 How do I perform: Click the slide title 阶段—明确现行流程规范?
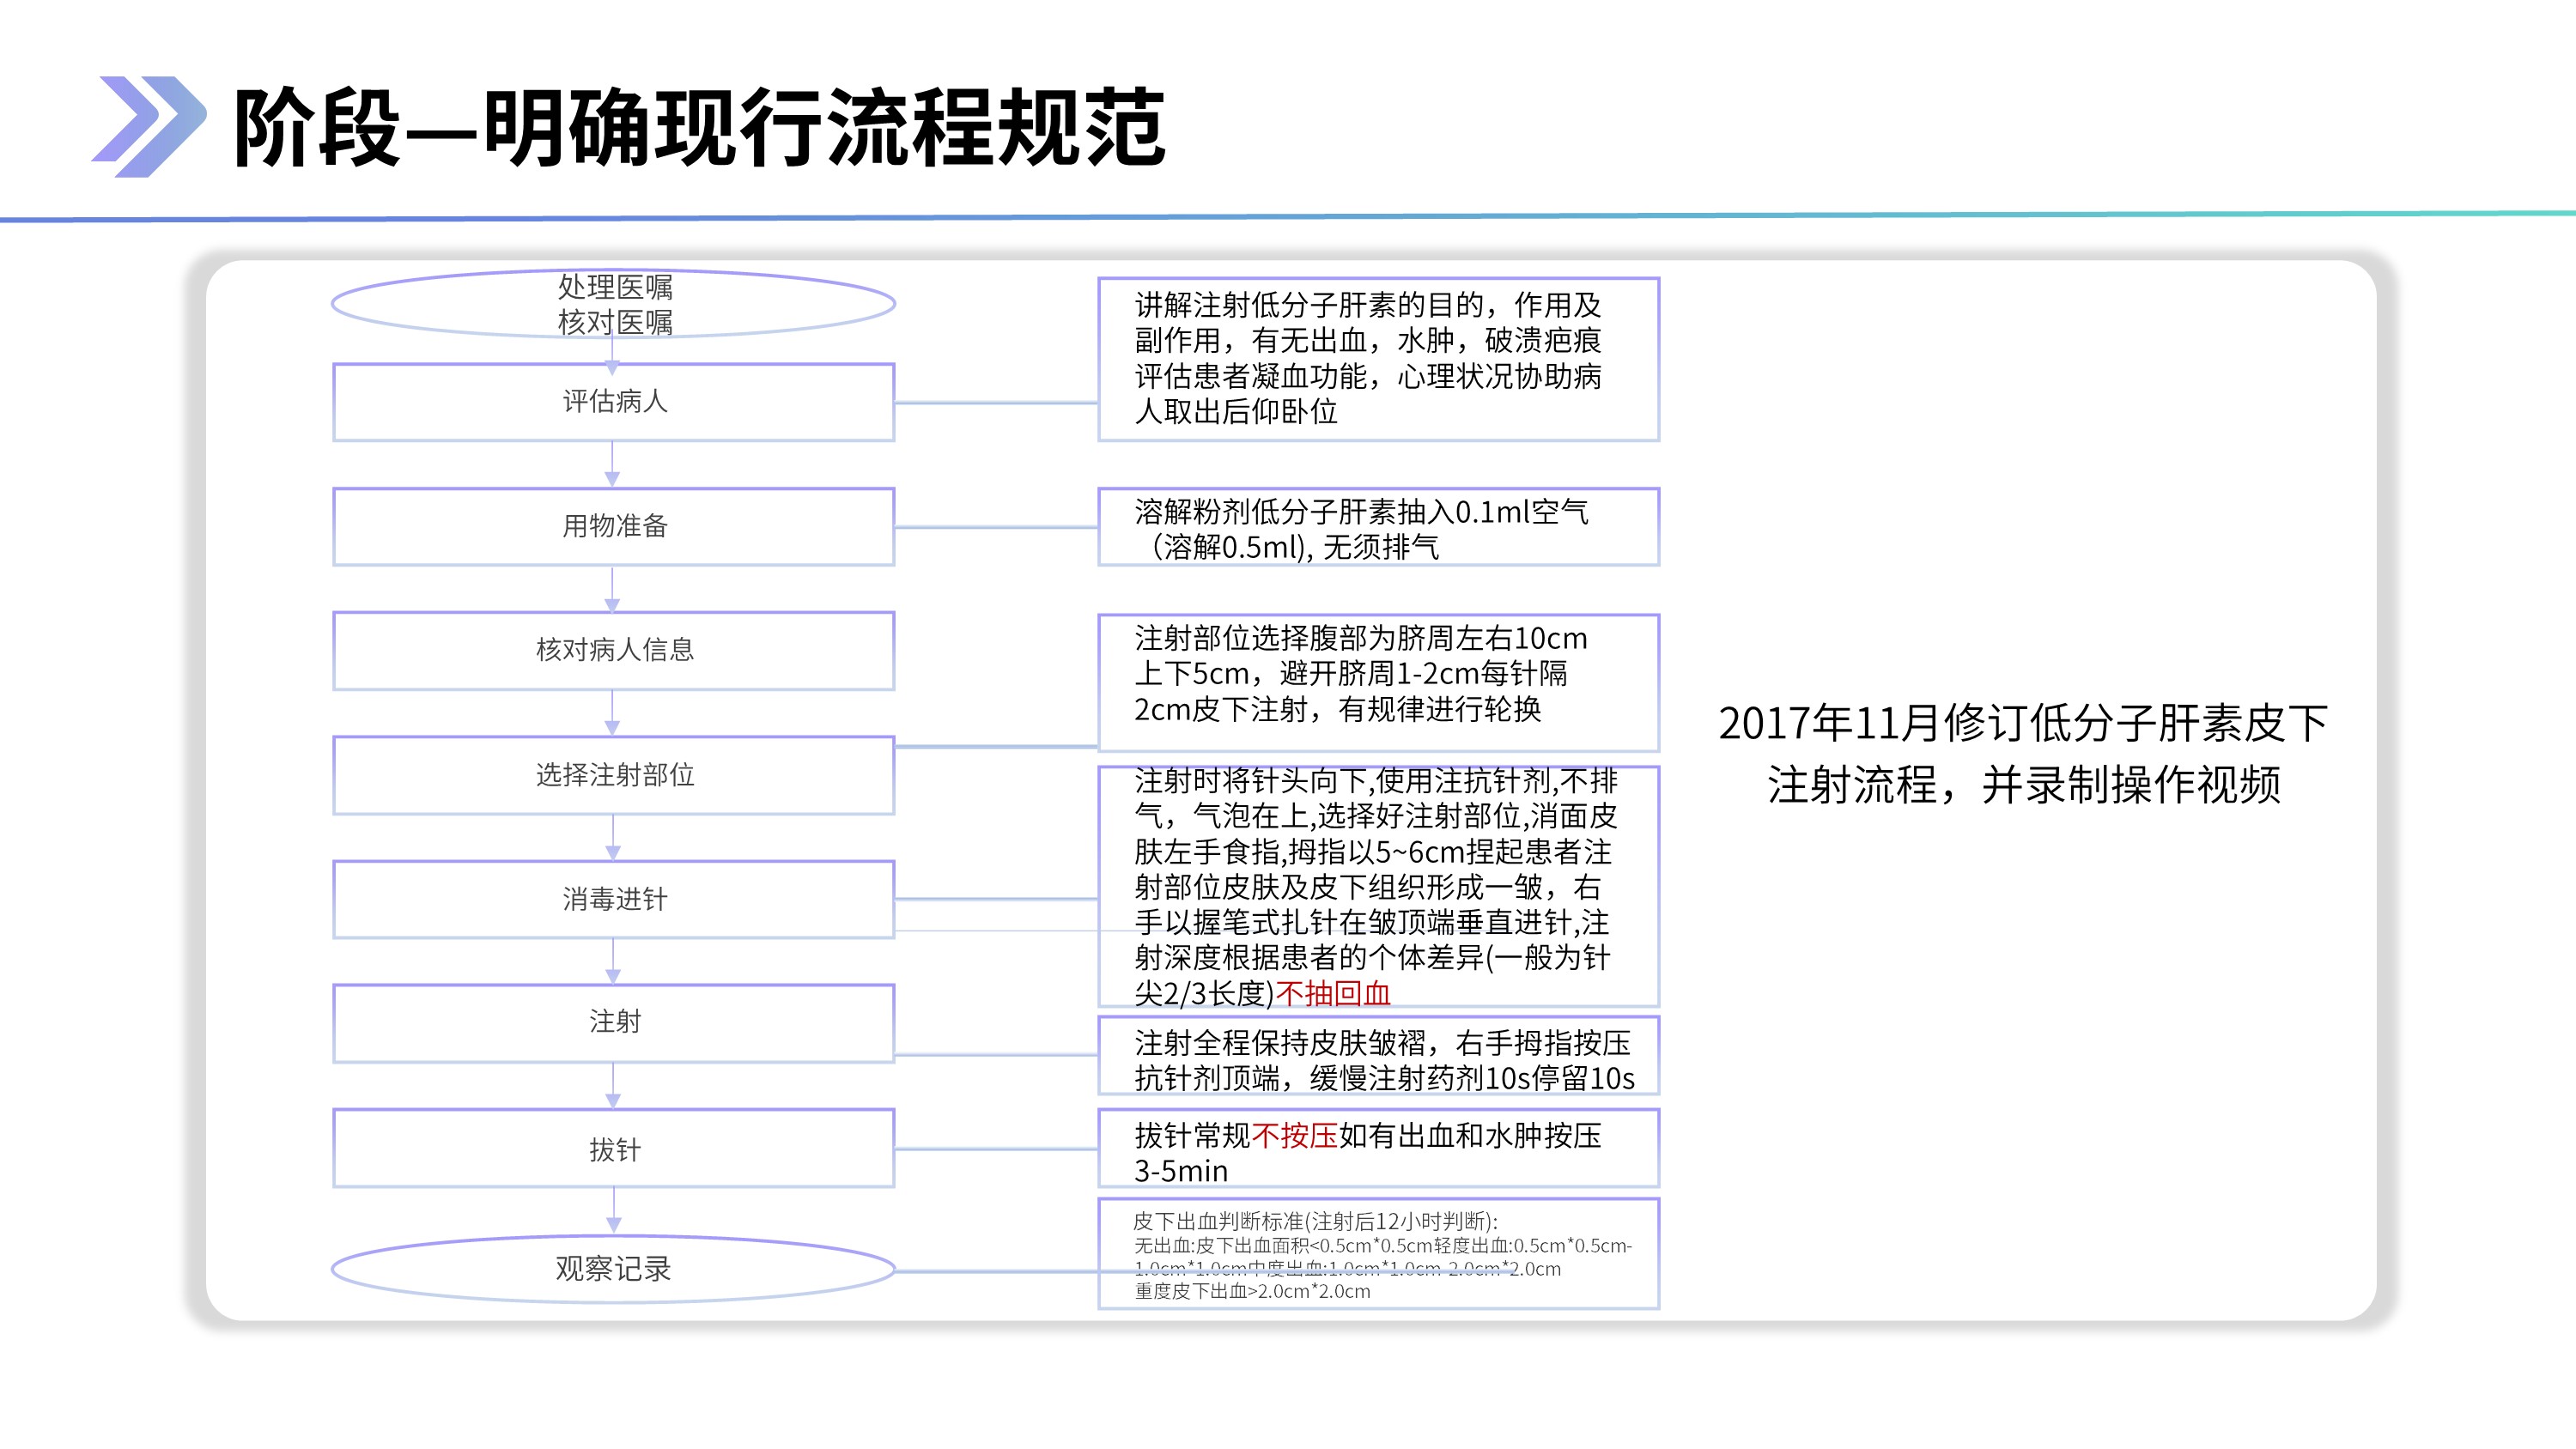[x=699, y=127]
